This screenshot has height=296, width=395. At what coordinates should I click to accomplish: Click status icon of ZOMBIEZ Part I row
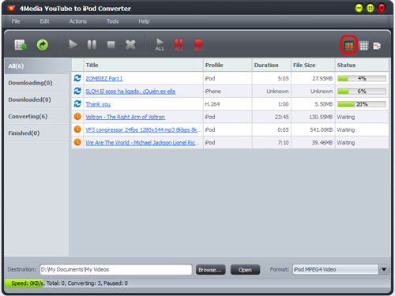tap(77, 78)
